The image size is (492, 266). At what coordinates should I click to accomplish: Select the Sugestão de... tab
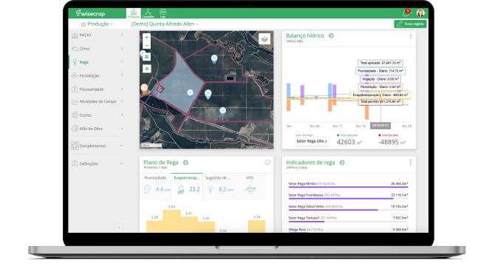pyautogui.click(x=219, y=186)
